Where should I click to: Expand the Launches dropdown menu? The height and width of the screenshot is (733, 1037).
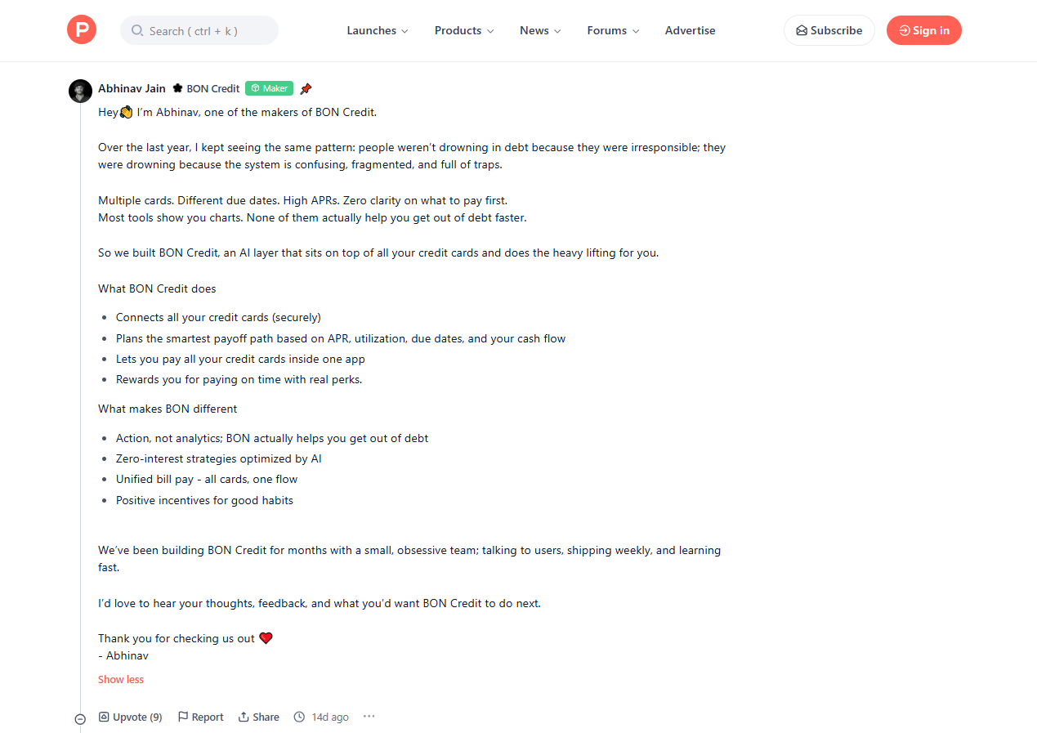pyautogui.click(x=378, y=30)
